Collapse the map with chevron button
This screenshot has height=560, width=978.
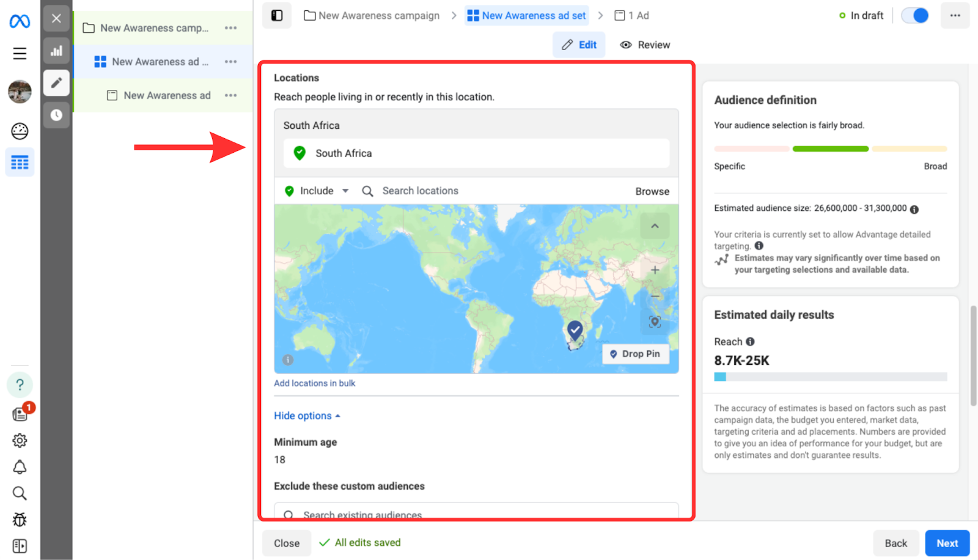pyautogui.click(x=655, y=226)
